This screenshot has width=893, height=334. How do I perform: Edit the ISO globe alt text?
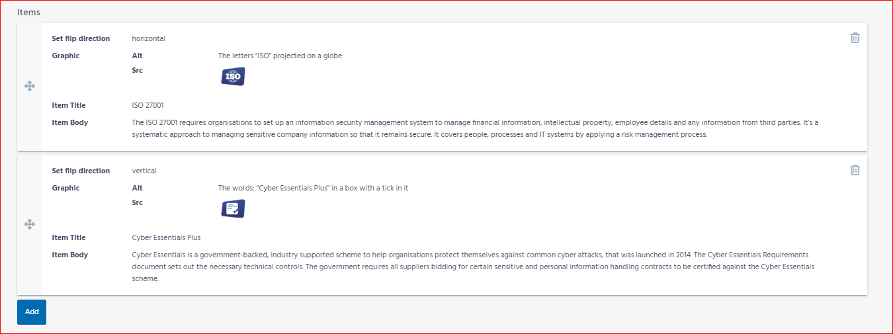(x=280, y=56)
